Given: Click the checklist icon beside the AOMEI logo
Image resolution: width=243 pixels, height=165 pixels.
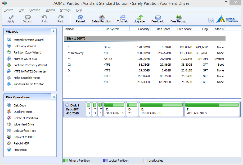Looking at the screenshot, I should pos(211,20).
